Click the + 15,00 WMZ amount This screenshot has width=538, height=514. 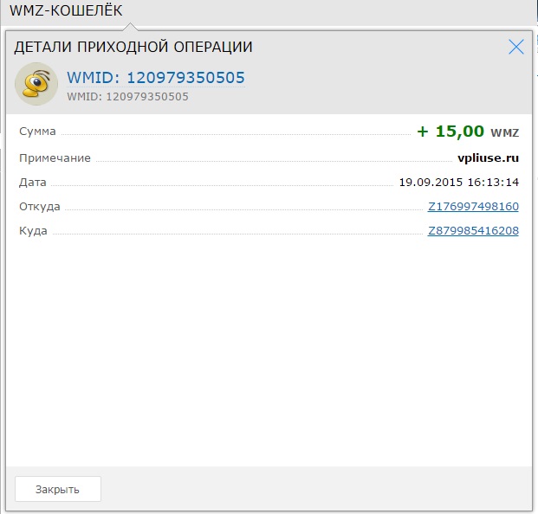pos(468,132)
